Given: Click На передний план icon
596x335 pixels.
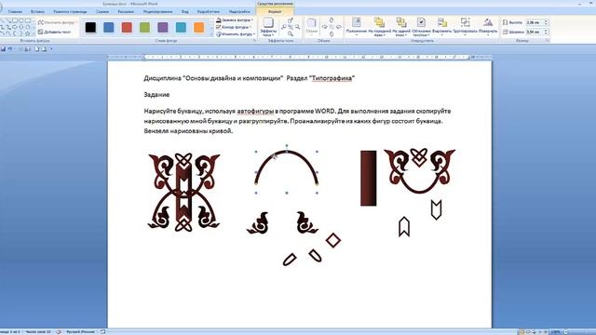Looking at the screenshot, I should 379,22.
